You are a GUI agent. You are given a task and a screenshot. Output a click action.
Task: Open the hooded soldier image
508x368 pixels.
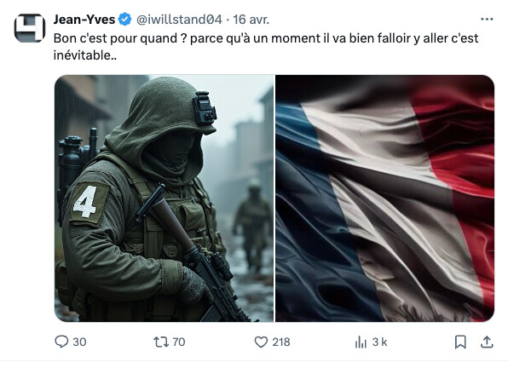pyautogui.click(x=165, y=198)
